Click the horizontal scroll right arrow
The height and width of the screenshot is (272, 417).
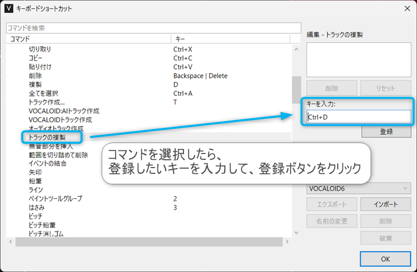(287, 242)
